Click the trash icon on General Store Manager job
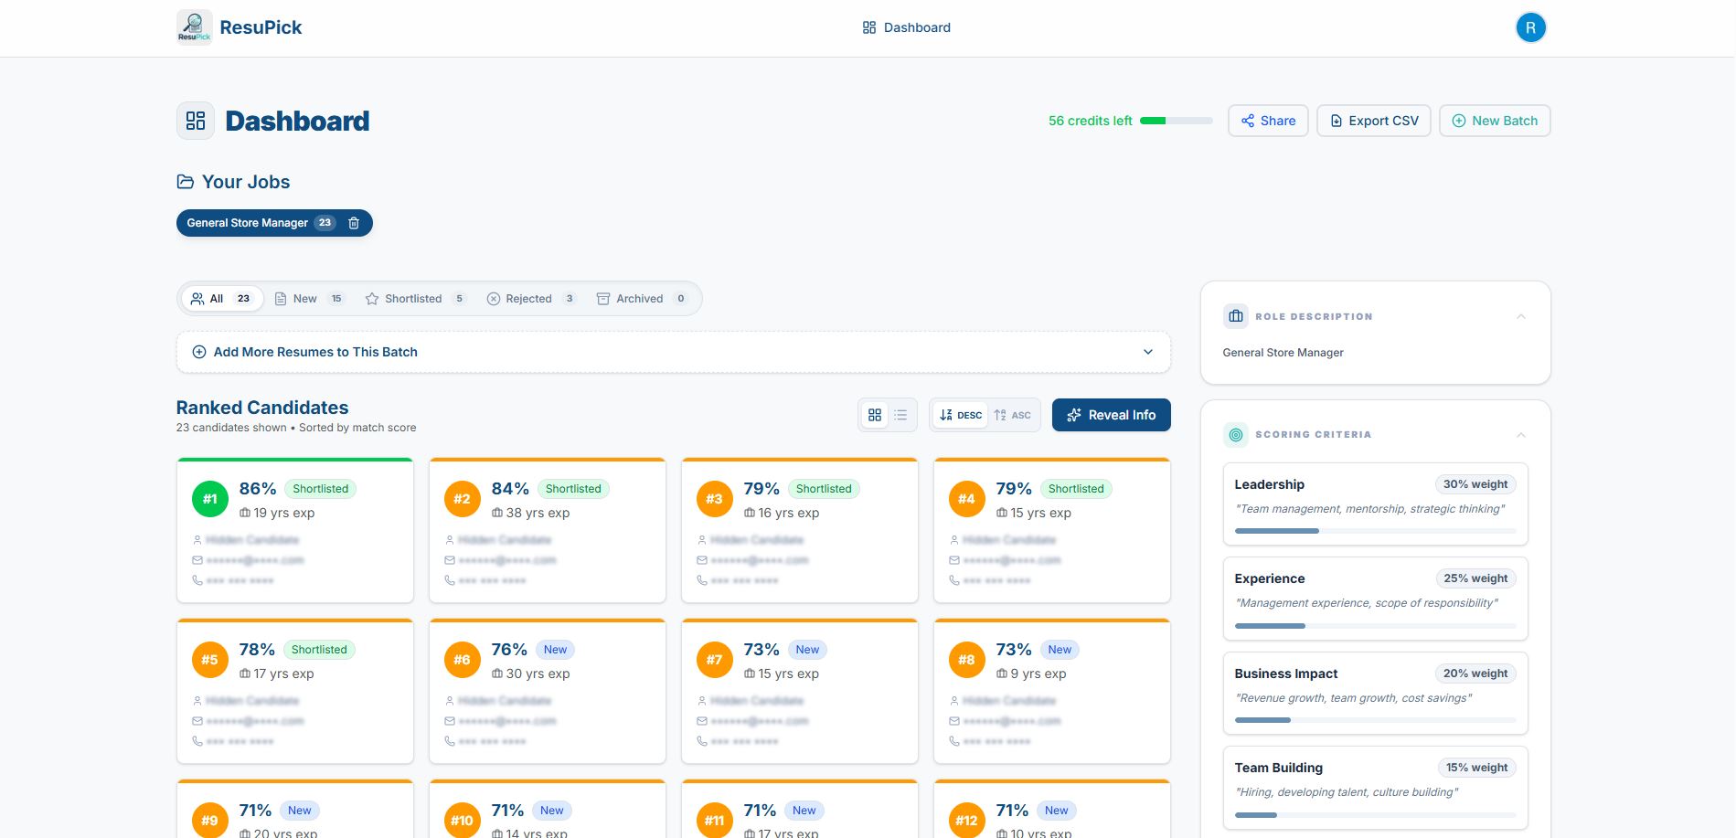This screenshot has width=1736, height=838. coord(354,222)
